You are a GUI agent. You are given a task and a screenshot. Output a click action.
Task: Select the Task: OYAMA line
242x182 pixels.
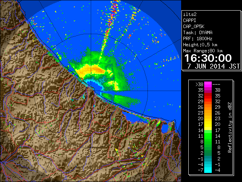pyautogui.click(x=198, y=33)
